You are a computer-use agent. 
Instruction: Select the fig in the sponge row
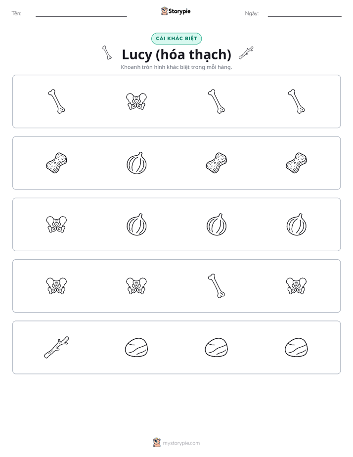tap(136, 163)
